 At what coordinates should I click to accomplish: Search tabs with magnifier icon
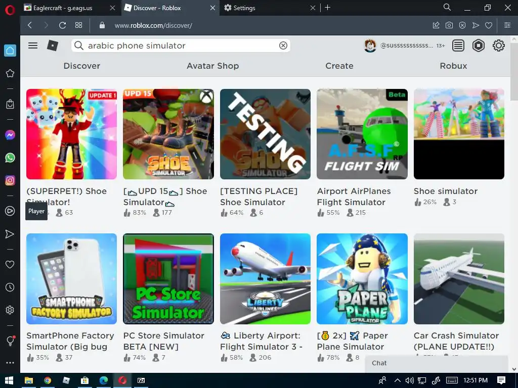447,7
